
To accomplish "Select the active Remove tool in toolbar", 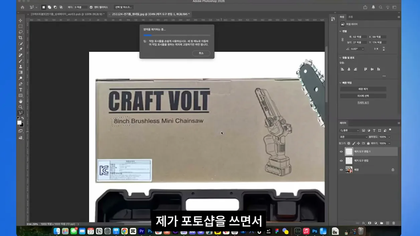I will tap(20, 113).
